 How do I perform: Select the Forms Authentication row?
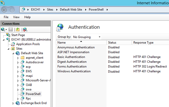[x=112, y=66]
